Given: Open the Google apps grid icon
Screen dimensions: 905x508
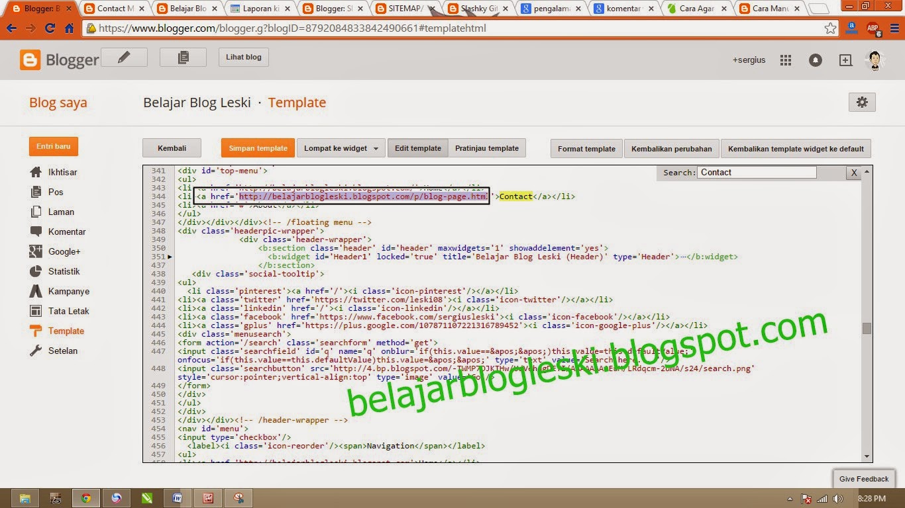Looking at the screenshot, I should pos(786,60).
